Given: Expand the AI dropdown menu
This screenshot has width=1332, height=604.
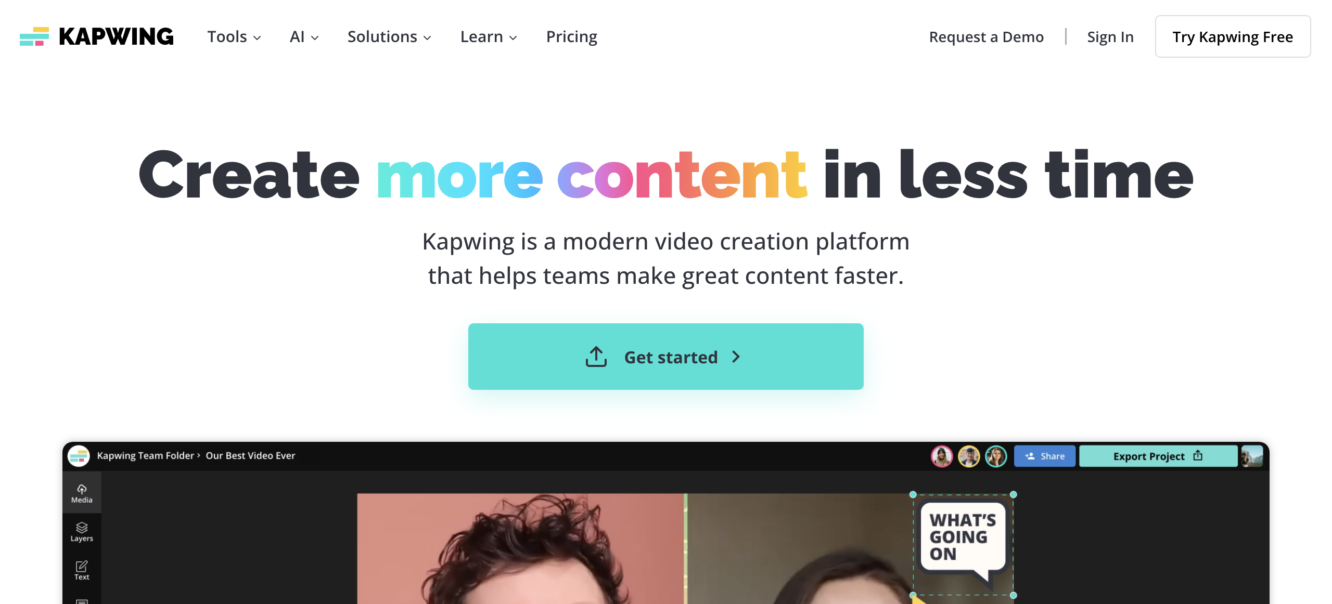Looking at the screenshot, I should [x=304, y=37].
